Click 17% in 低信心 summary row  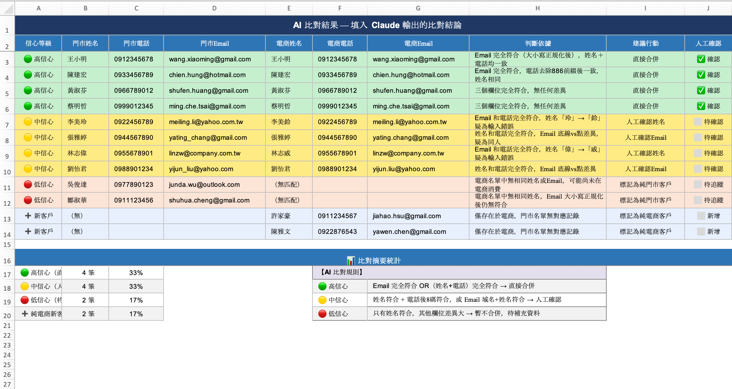tap(136, 300)
